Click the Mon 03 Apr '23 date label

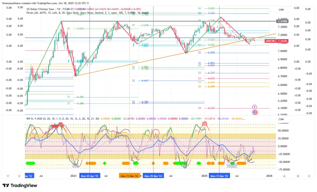pos(89,176)
